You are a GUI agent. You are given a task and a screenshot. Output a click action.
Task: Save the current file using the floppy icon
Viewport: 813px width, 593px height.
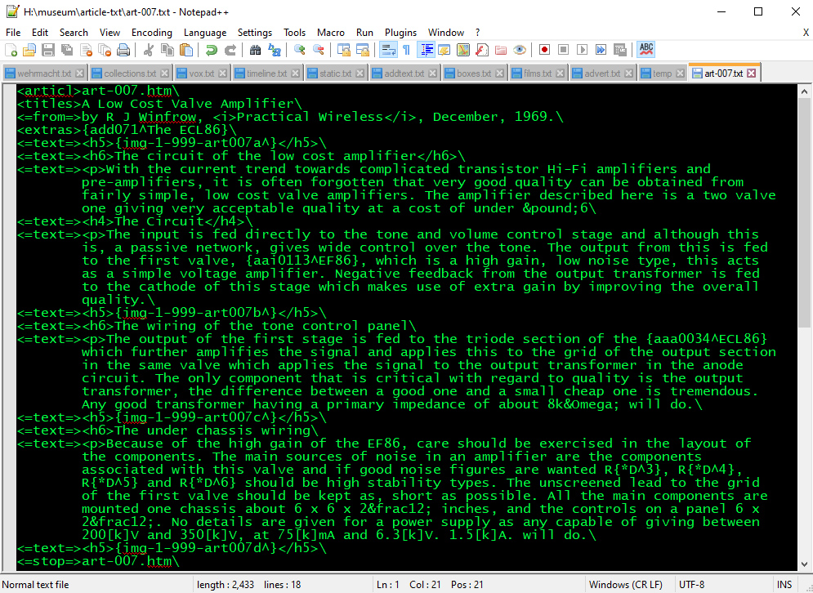click(48, 50)
